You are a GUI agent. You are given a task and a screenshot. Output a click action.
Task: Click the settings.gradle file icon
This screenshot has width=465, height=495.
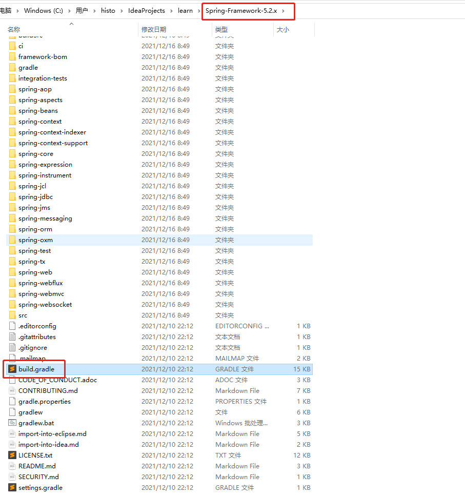12,487
